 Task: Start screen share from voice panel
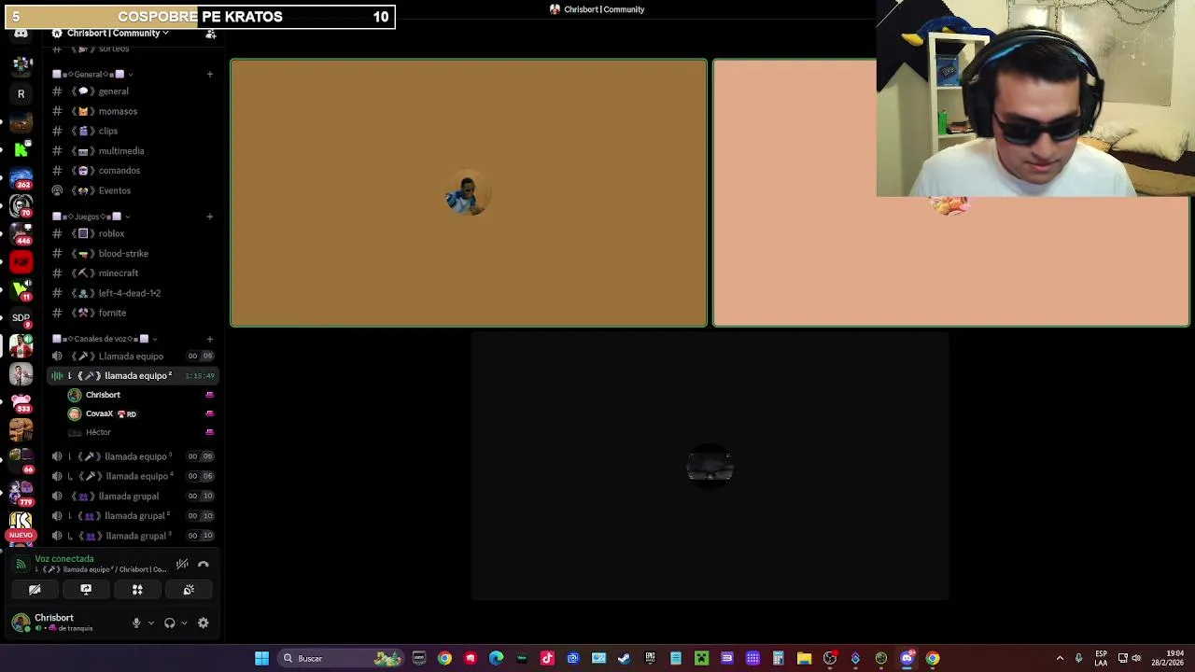86,590
